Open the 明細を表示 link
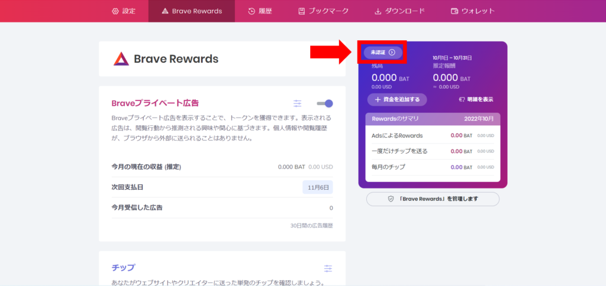This screenshot has height=286, width=606. 476,100
